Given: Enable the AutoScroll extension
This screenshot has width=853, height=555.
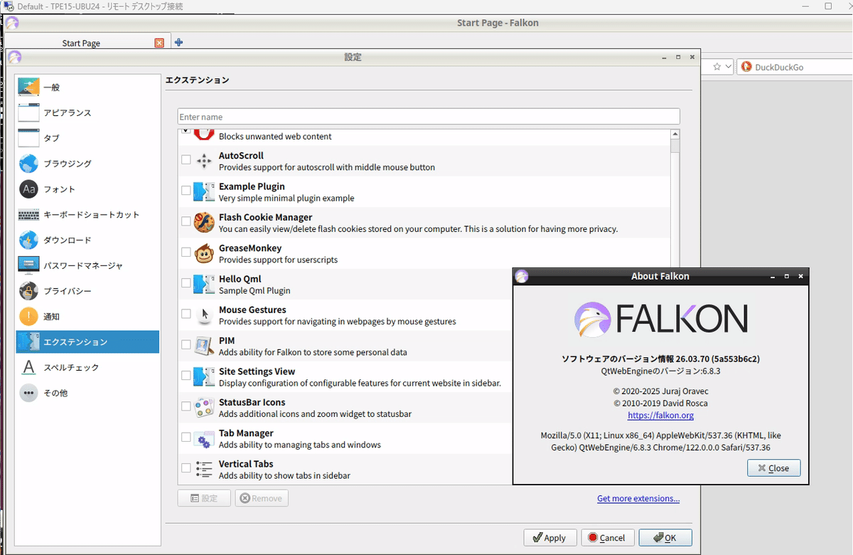Looking at the screenshot, I should [186, 160].
